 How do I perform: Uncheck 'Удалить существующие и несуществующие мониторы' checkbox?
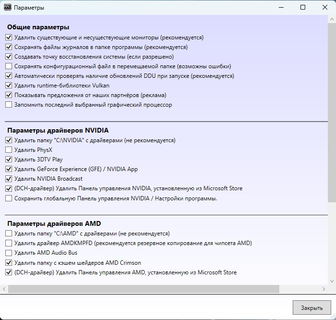9,37
